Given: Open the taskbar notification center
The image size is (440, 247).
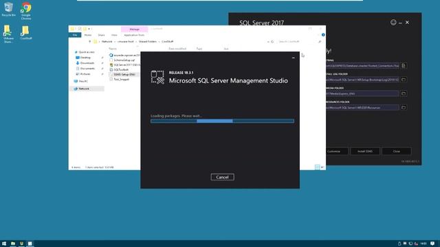Looking at the screenshot, I should pos(432,244).
